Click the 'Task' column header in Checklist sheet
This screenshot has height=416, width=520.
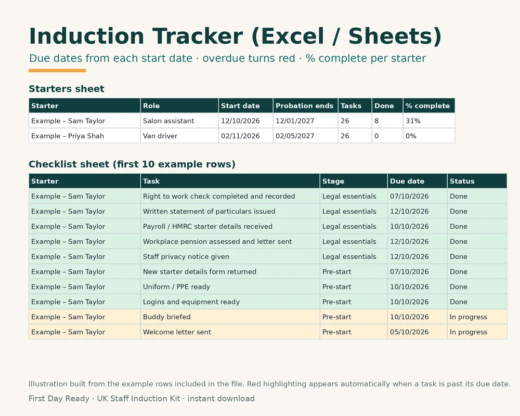point(230,181)
